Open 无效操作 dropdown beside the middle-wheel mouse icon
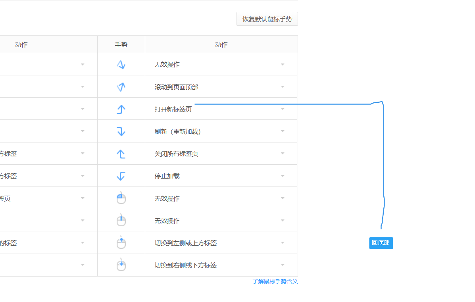Viewport: 475px width, 302px height. [x=221, y=221]
